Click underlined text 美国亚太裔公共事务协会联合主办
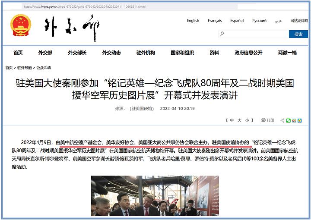Viewport: 311px width, 220px height. tap(173, 142)
